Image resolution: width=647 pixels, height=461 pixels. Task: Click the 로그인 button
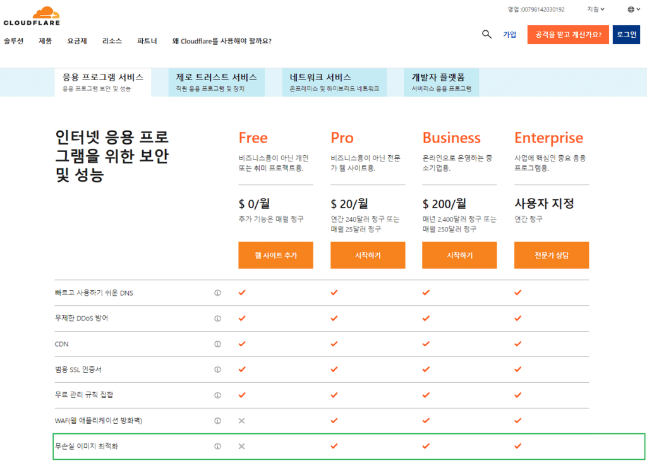[626, 35]
